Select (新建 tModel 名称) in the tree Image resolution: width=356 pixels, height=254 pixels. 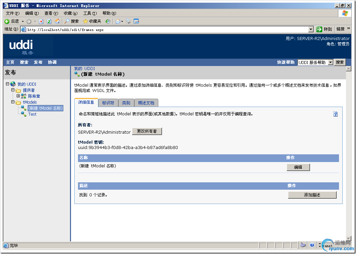click(45, 108)
